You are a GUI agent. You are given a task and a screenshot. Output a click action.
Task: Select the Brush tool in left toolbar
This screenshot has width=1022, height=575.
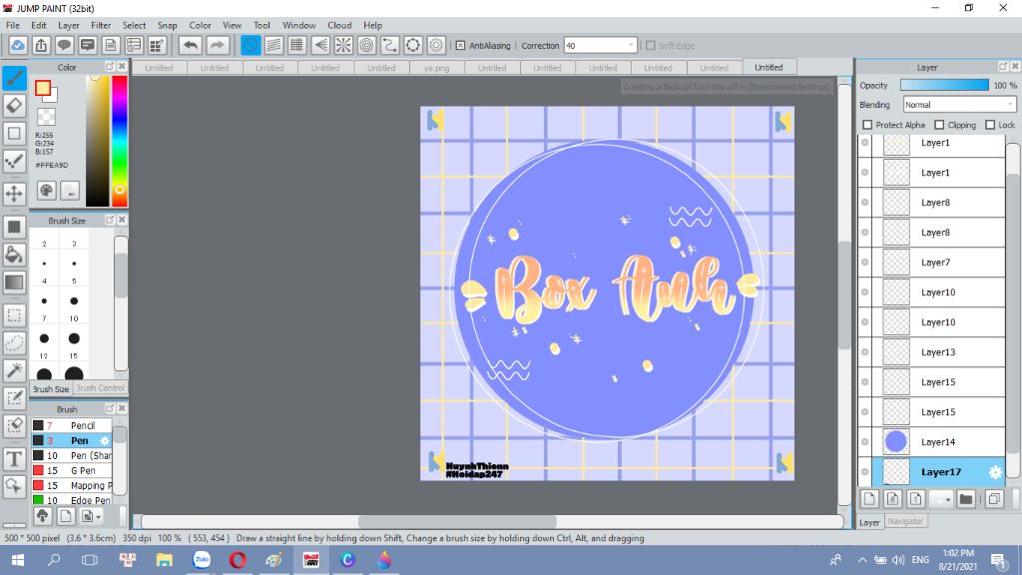[14, 78]
